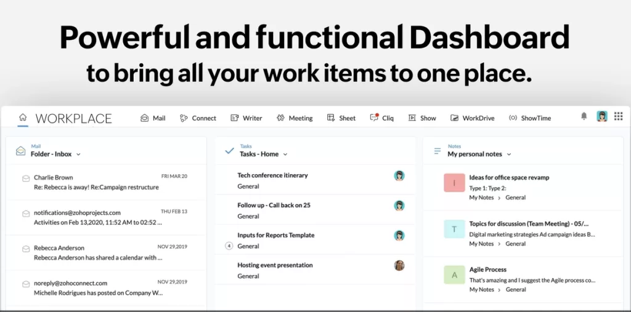The width and height of the screenshot is (631, 312).
Task: Click the Writer label in navigation
Action: click(x=252, y=118)
